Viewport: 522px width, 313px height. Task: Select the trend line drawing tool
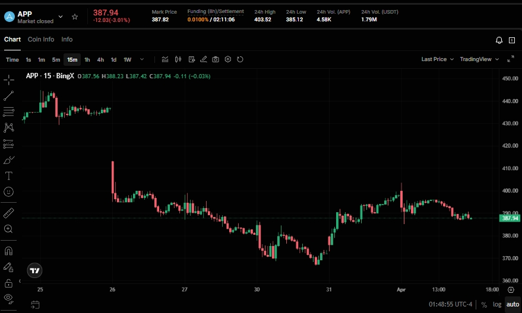[9, 95]
